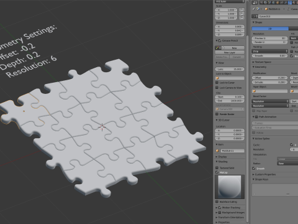Open the Radius interpolation Ease dropdown

click(287, 164)
